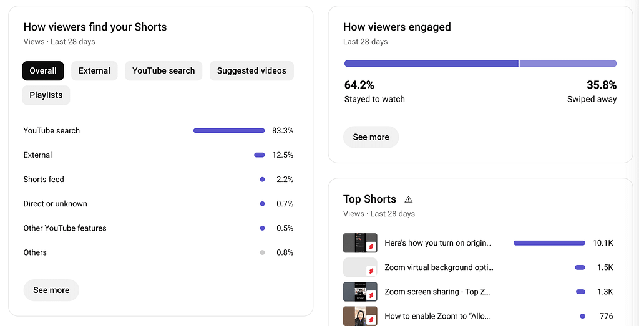Click the Stayed to watch bar segment
The height and width of the screenshot is (326, 639).
click(x=431, y=64)
